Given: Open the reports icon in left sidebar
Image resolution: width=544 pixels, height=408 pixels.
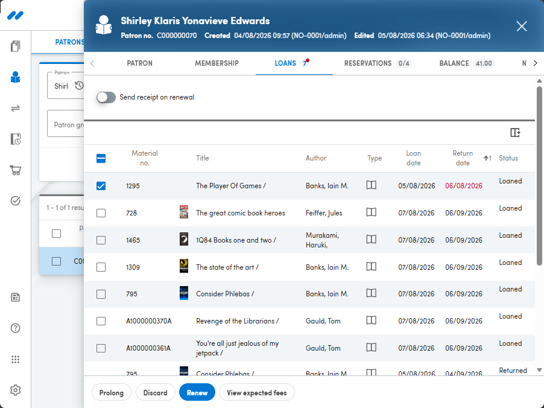Looking at the screenshot, I should point(15,297).
